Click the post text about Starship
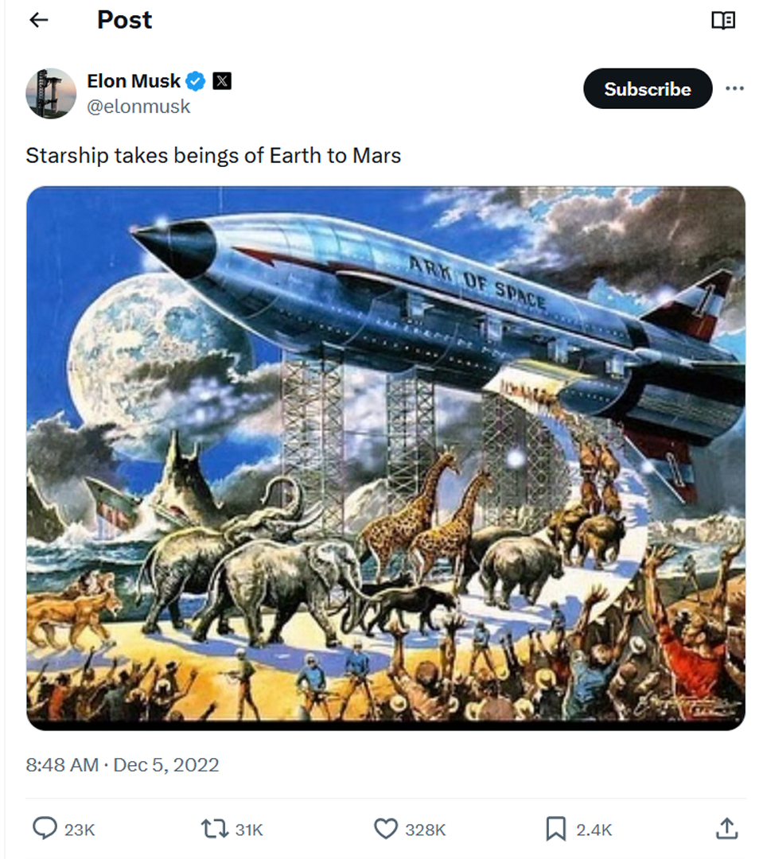This screenshot has width=763, height=859. (213, 155)
